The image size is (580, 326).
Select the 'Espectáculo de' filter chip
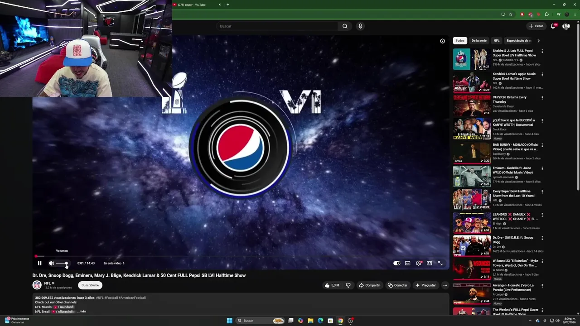tap(519, 41)
